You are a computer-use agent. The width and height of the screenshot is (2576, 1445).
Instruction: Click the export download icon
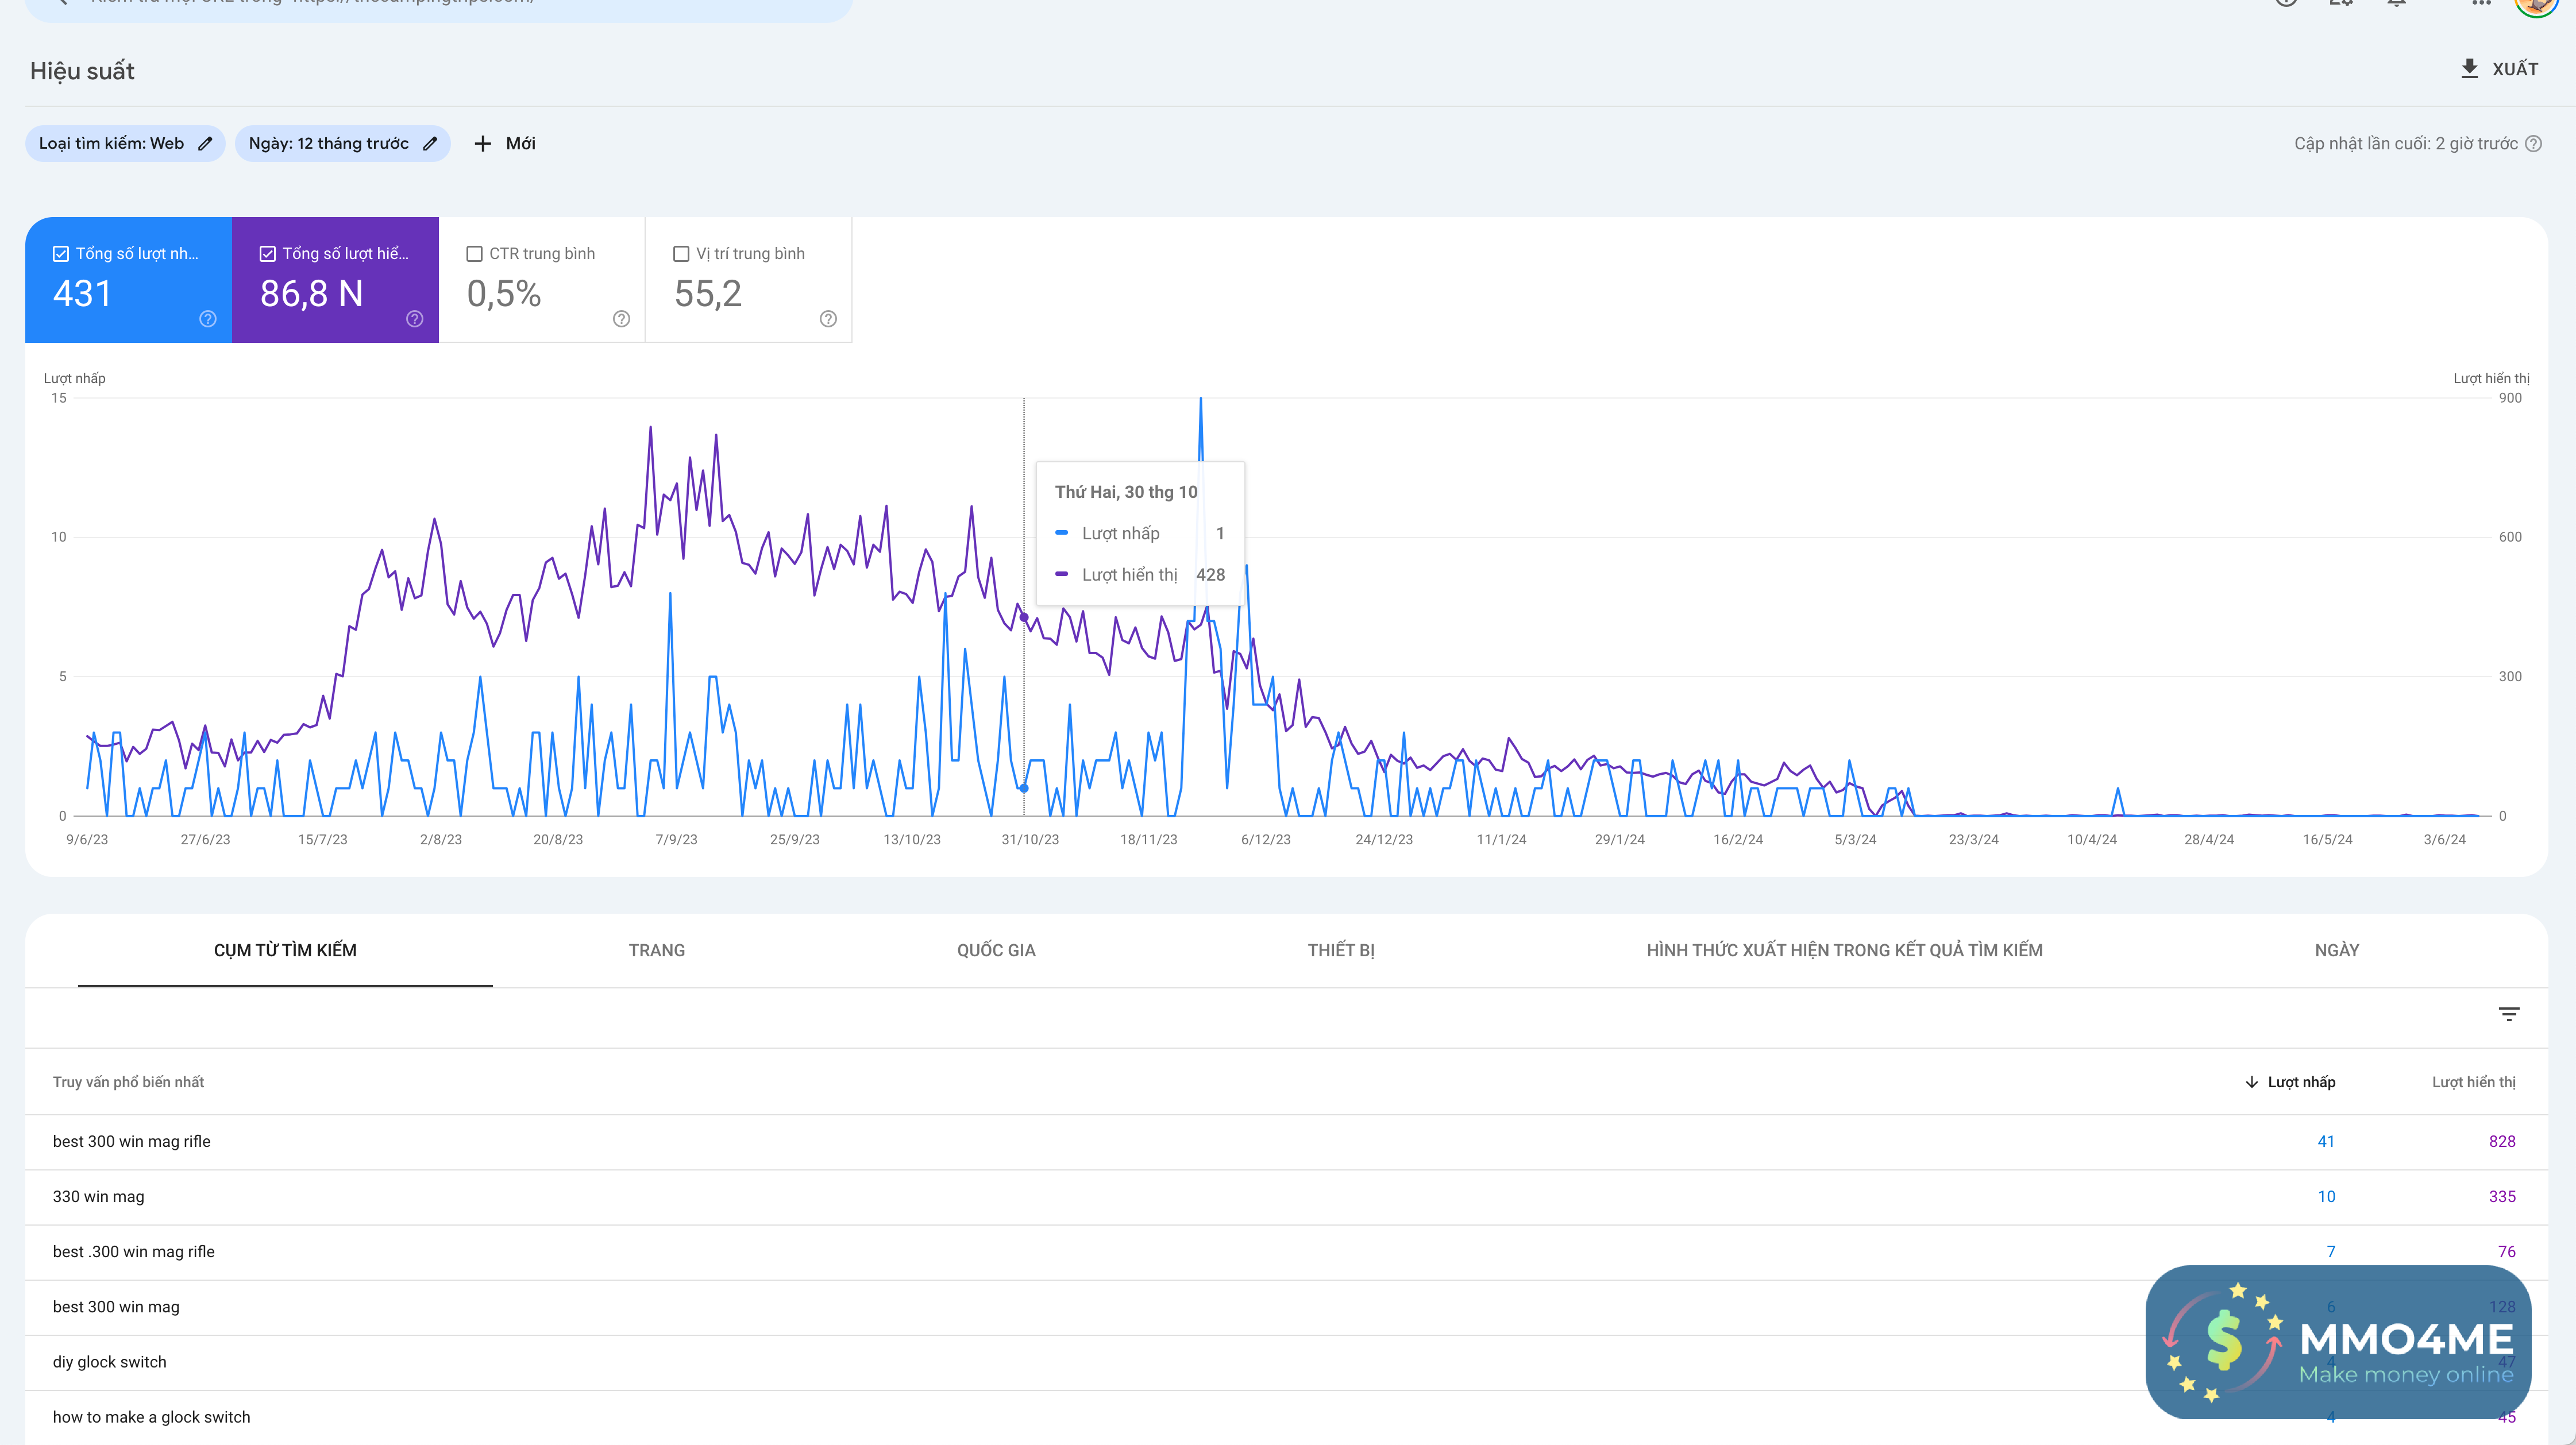coord(2468,69)
